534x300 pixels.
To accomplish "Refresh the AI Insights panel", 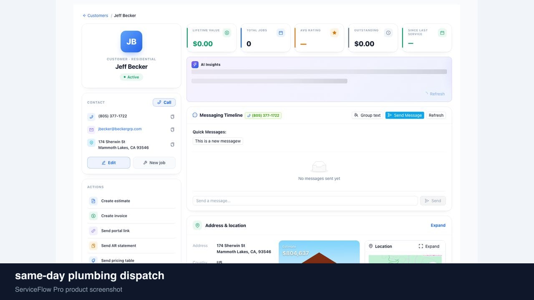I will pyautogui.click(x=435, y=94).
